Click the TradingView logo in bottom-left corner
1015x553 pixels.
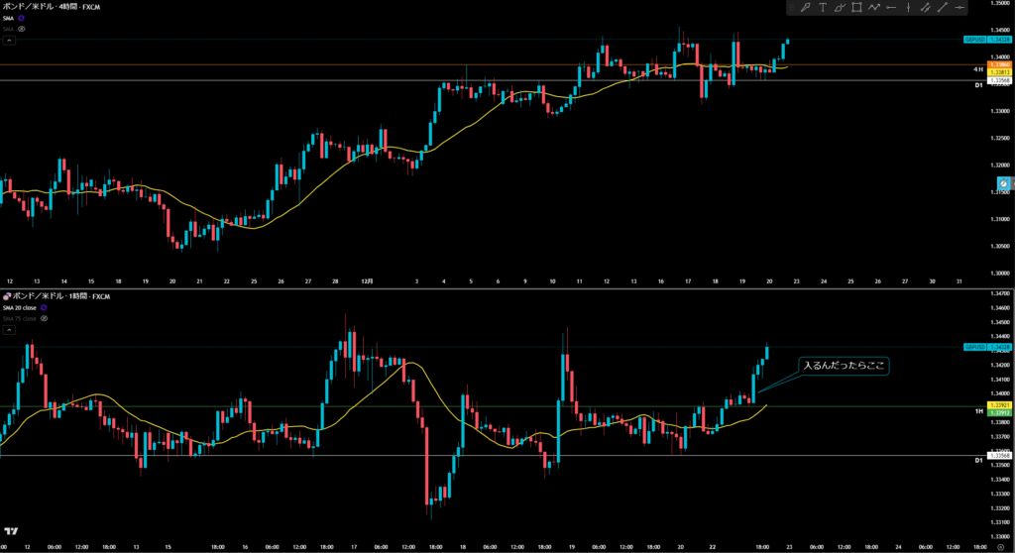11,532
